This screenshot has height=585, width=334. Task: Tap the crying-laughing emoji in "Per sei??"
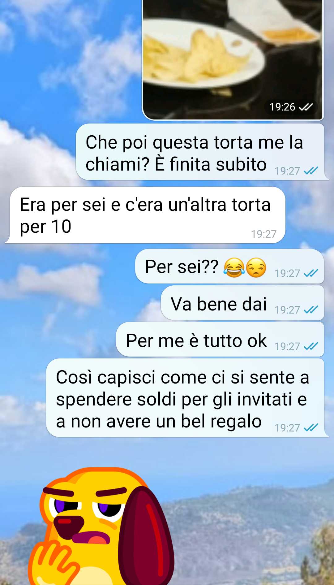coord(234,267)
